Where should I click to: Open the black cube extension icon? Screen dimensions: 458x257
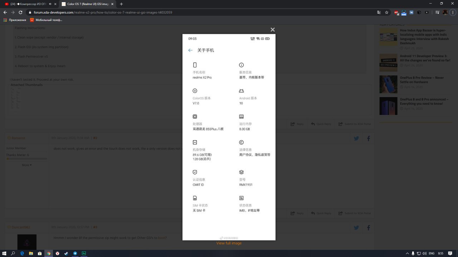pos(419,12)
